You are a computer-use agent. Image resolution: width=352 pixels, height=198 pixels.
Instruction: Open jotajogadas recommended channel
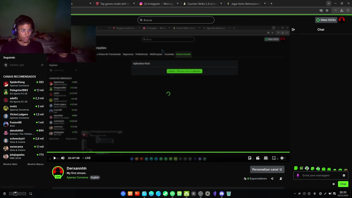point(23,156)
